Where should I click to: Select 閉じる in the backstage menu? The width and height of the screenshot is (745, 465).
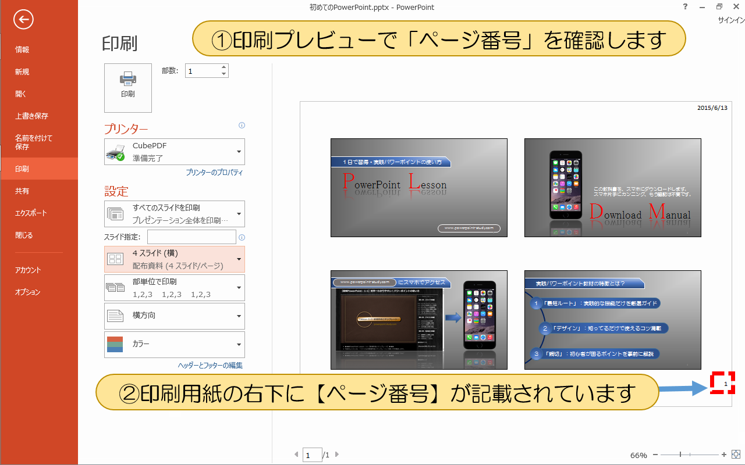coord(39,235)
